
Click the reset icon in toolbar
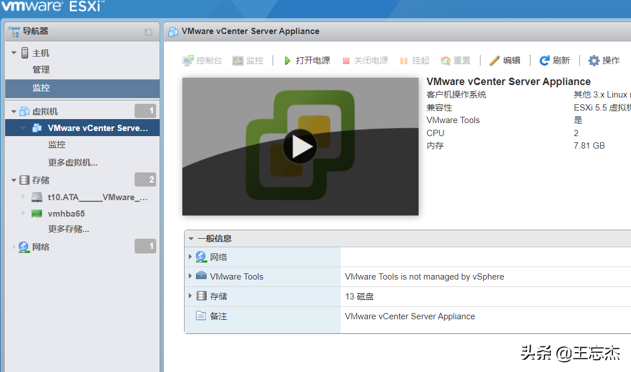click(445, 61)
